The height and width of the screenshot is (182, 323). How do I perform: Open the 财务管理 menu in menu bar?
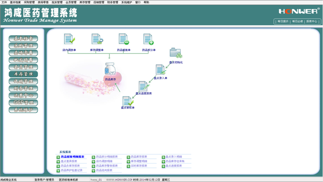tap(113, 2)
